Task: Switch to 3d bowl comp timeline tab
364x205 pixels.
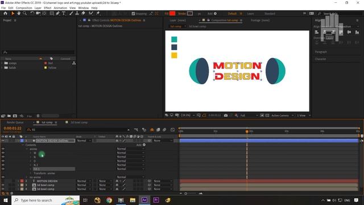Action: 79,122
